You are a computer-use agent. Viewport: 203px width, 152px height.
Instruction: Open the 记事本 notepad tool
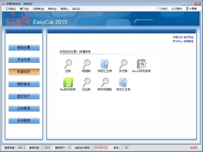(177, 9)
